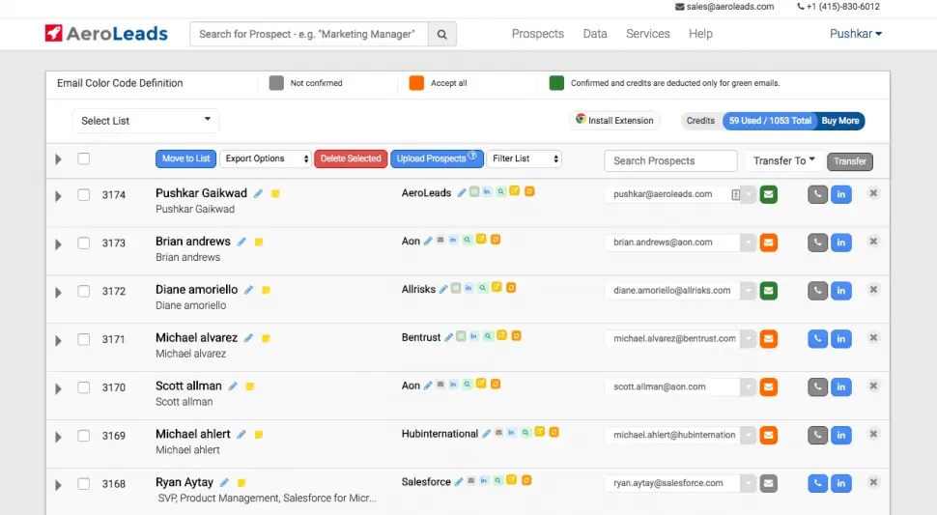
Task: Click sales@aeroleads.com email link
Action: (724, 7)
